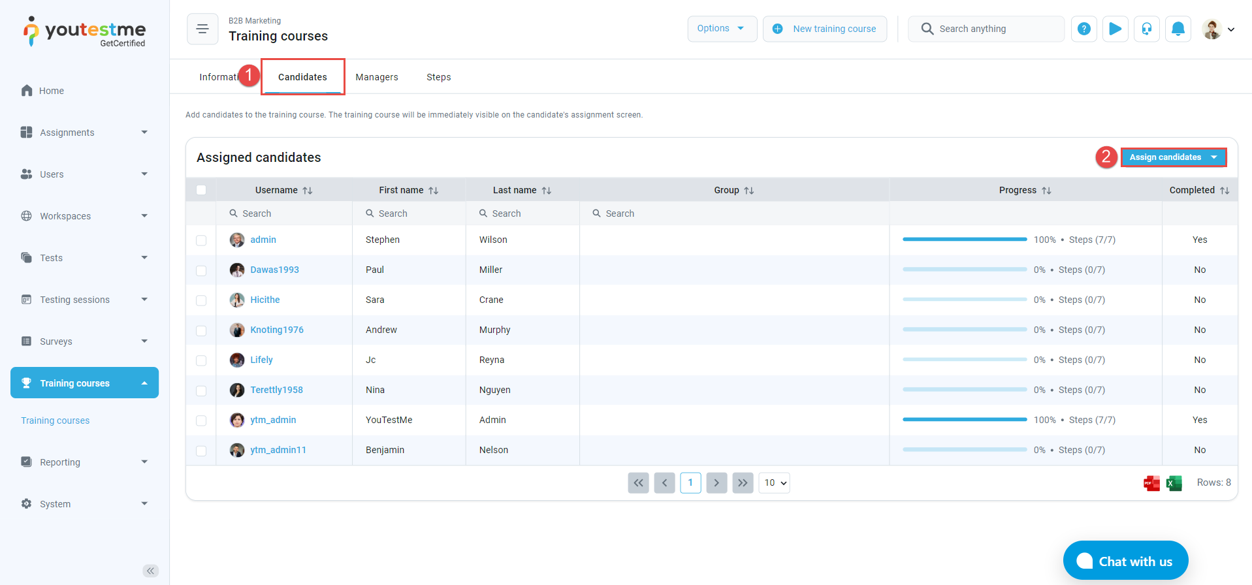Collapse sidebar with double-chevron icon
The height and width of the screenshot is (585, 1252).
pos(150,571)
